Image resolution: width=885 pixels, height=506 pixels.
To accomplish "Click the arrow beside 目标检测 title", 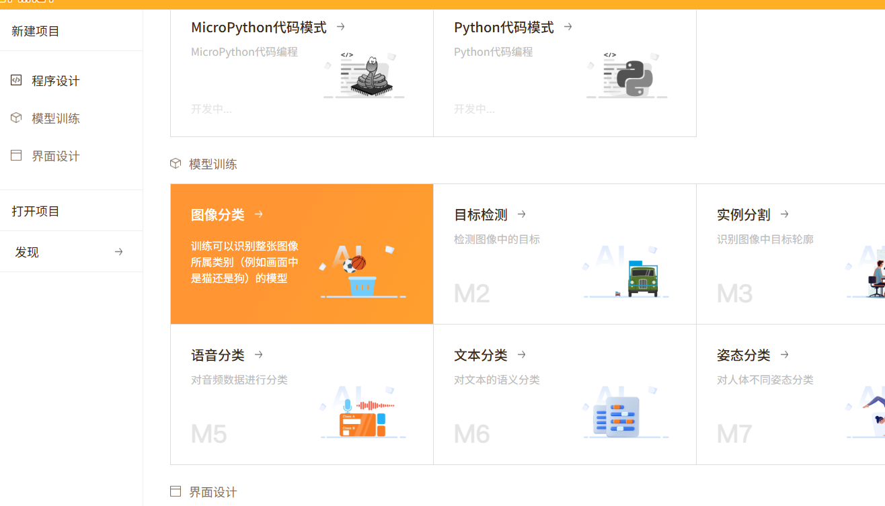I will (x=522, y=214).
